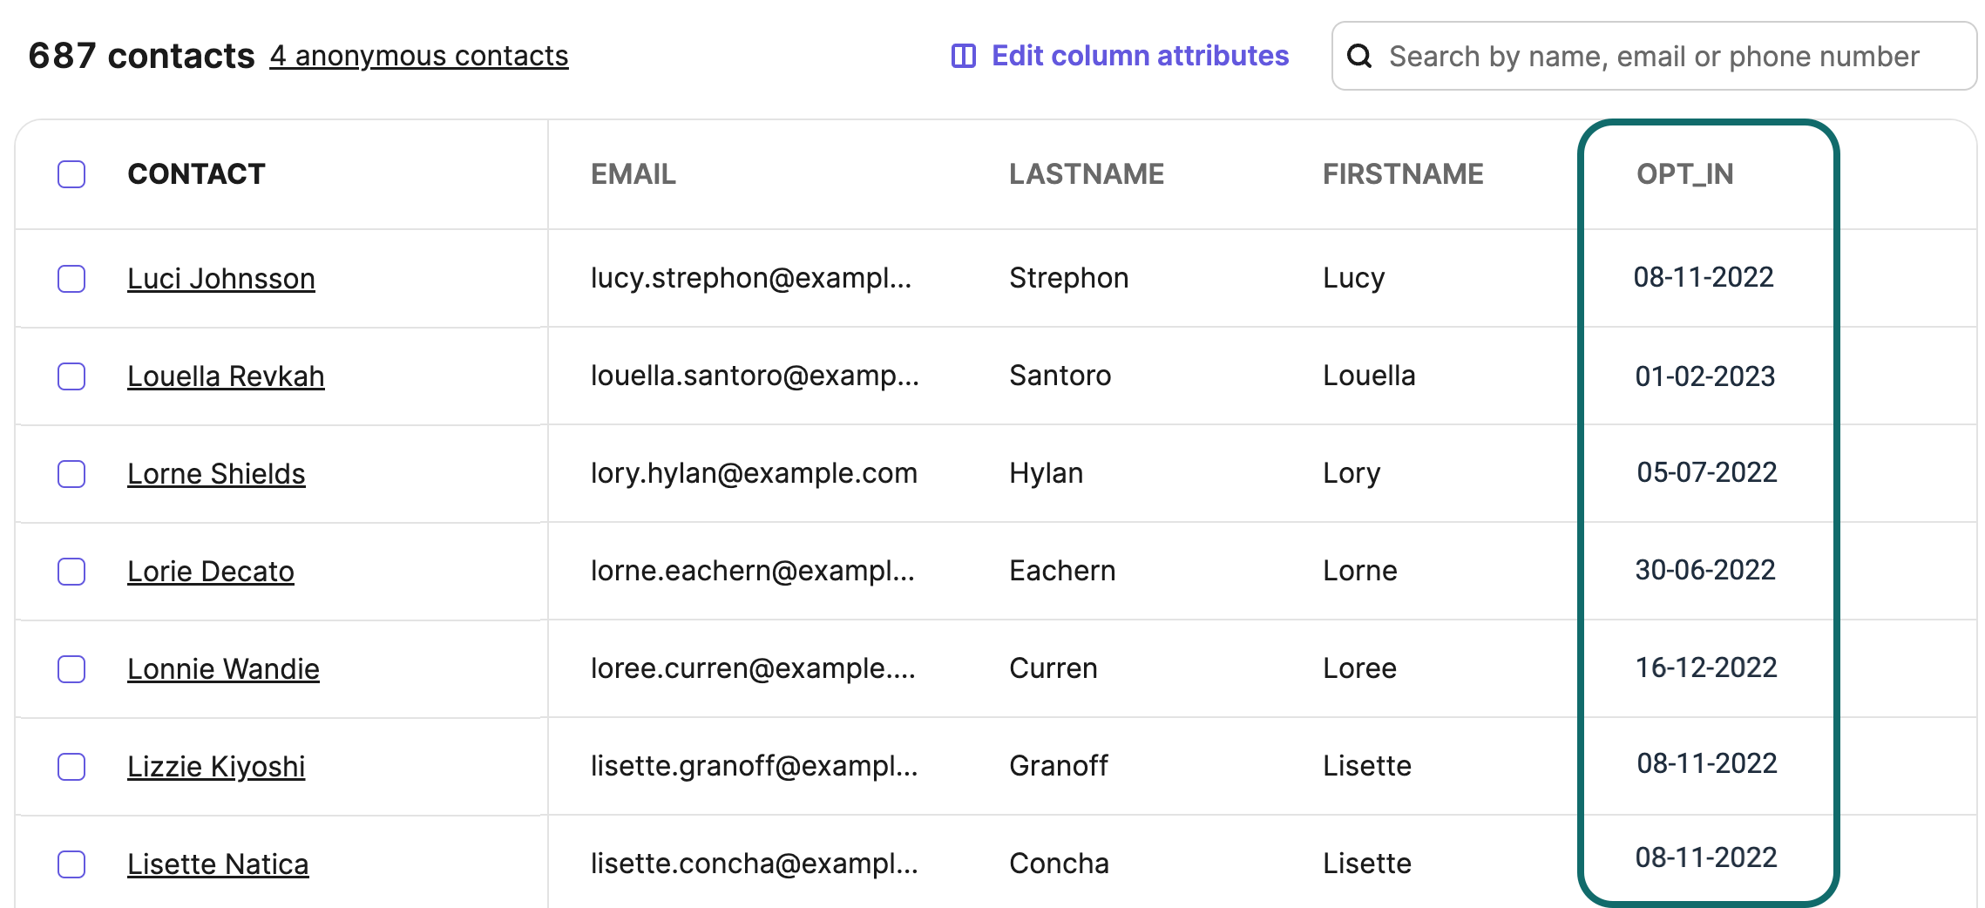Screen dimensions: 1985x908
Task: Check the box for Luci Johnsson
Action: pyautogui.click(x=71, y=279)
